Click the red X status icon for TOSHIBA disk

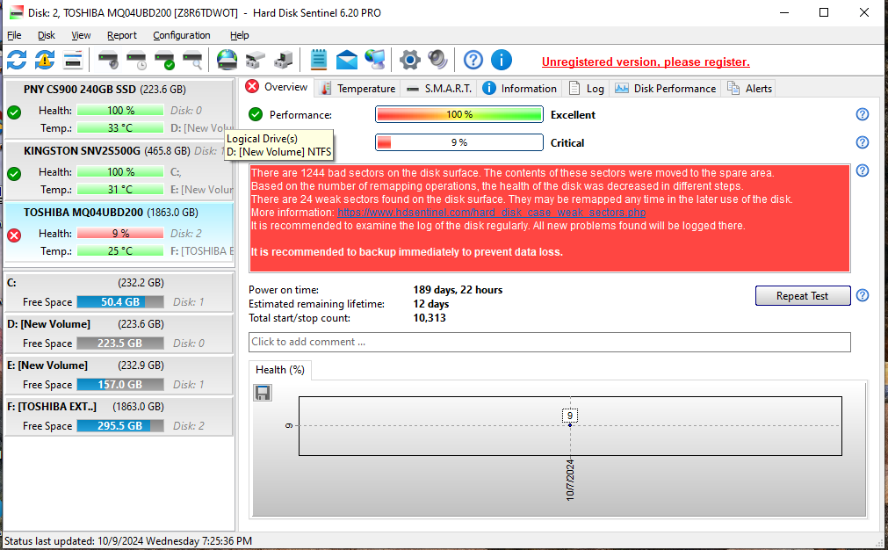tap(14, 235)
